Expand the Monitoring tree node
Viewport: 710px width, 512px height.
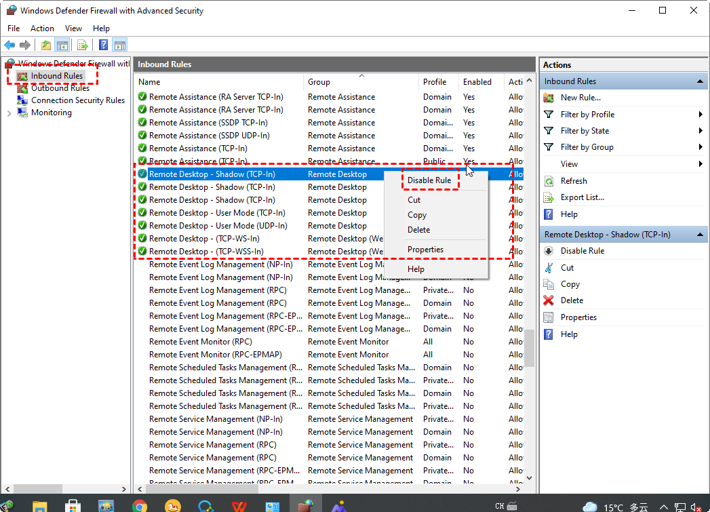pyautogui.click(x=9, y=113)
